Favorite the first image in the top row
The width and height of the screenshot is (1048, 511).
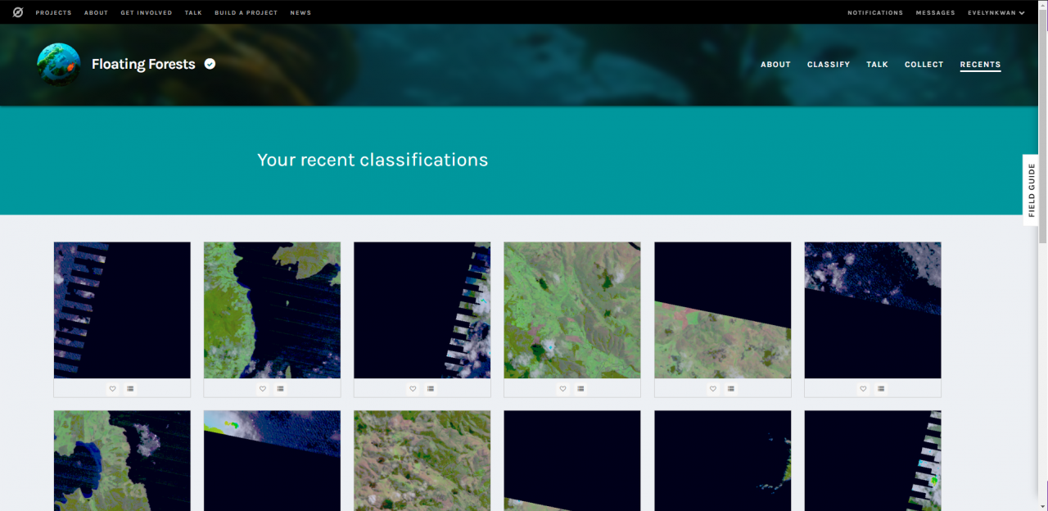coord(113,388)
